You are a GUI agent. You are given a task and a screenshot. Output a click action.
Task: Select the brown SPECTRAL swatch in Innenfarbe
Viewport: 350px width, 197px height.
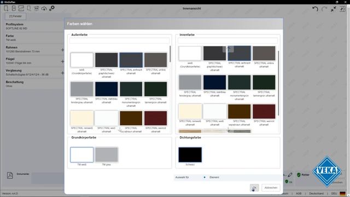point(240,112)
